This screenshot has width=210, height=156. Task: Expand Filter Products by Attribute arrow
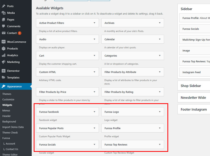click(160, 72)
